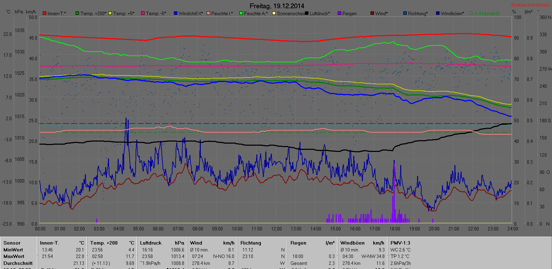
Task: Click the purple Regen legend swatch
Action: (339, 13)
